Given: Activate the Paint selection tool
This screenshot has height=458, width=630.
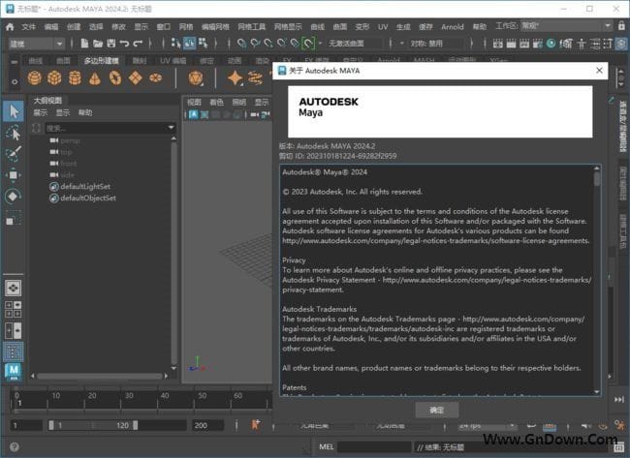Looking at the screenshot, I should click(x=14, y=154).
